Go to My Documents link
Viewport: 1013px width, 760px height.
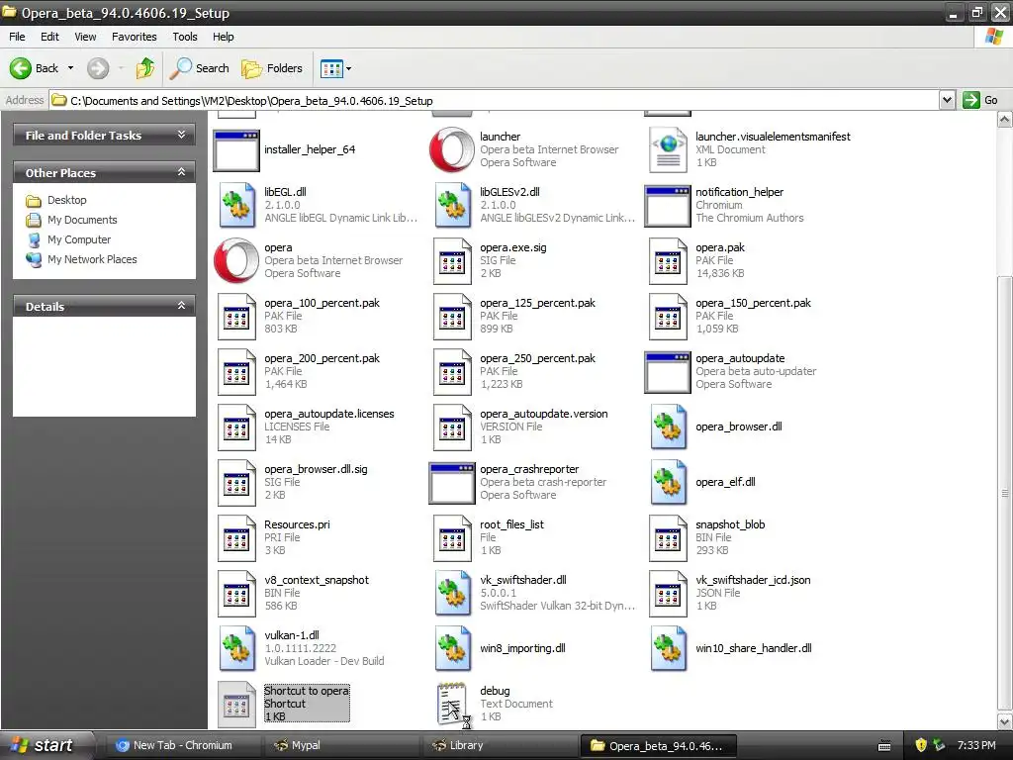(x=82, y=220)
